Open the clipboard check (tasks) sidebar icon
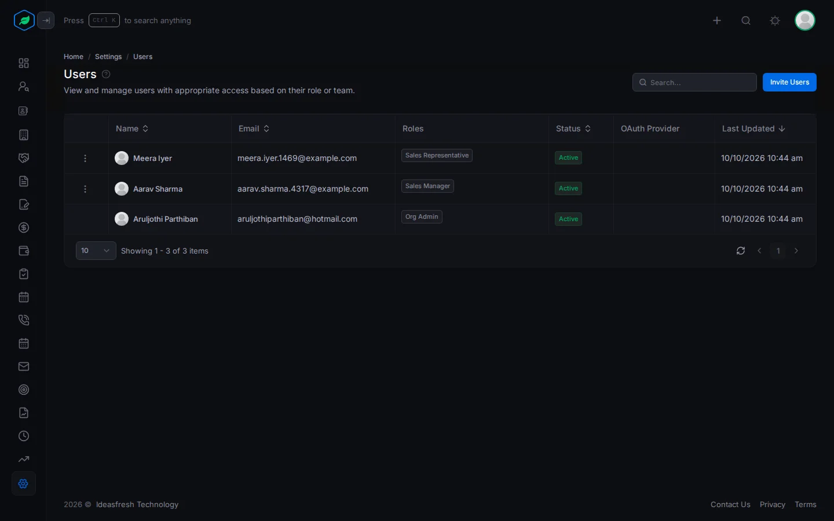834x521 pixels. click(x=24, y=274)
